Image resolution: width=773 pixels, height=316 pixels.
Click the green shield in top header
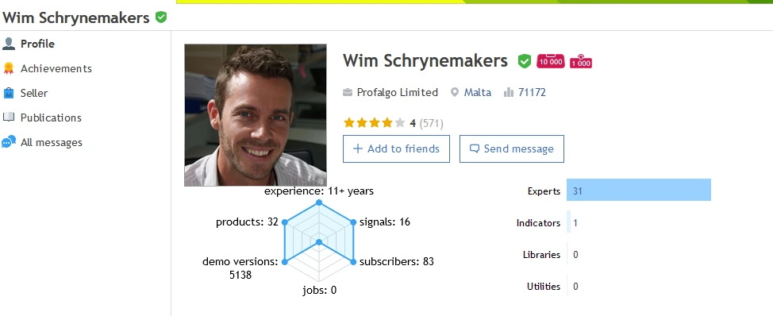[x=161, y=17]
